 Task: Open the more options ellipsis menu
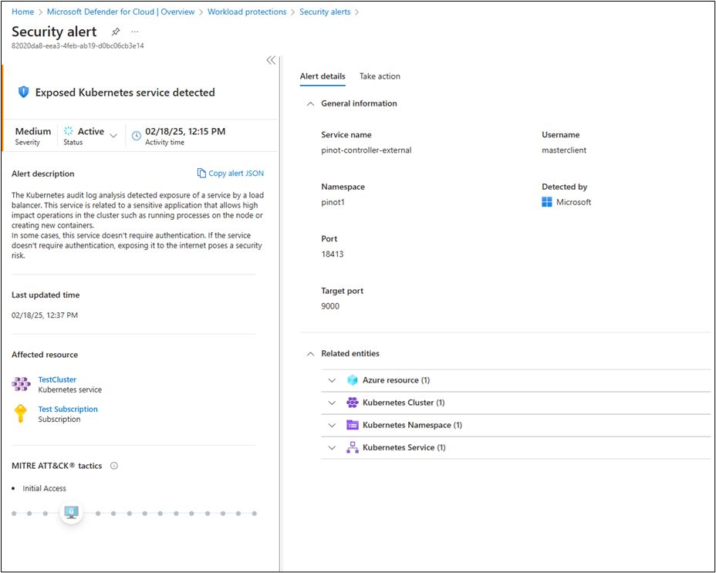[x=135, y=32]
